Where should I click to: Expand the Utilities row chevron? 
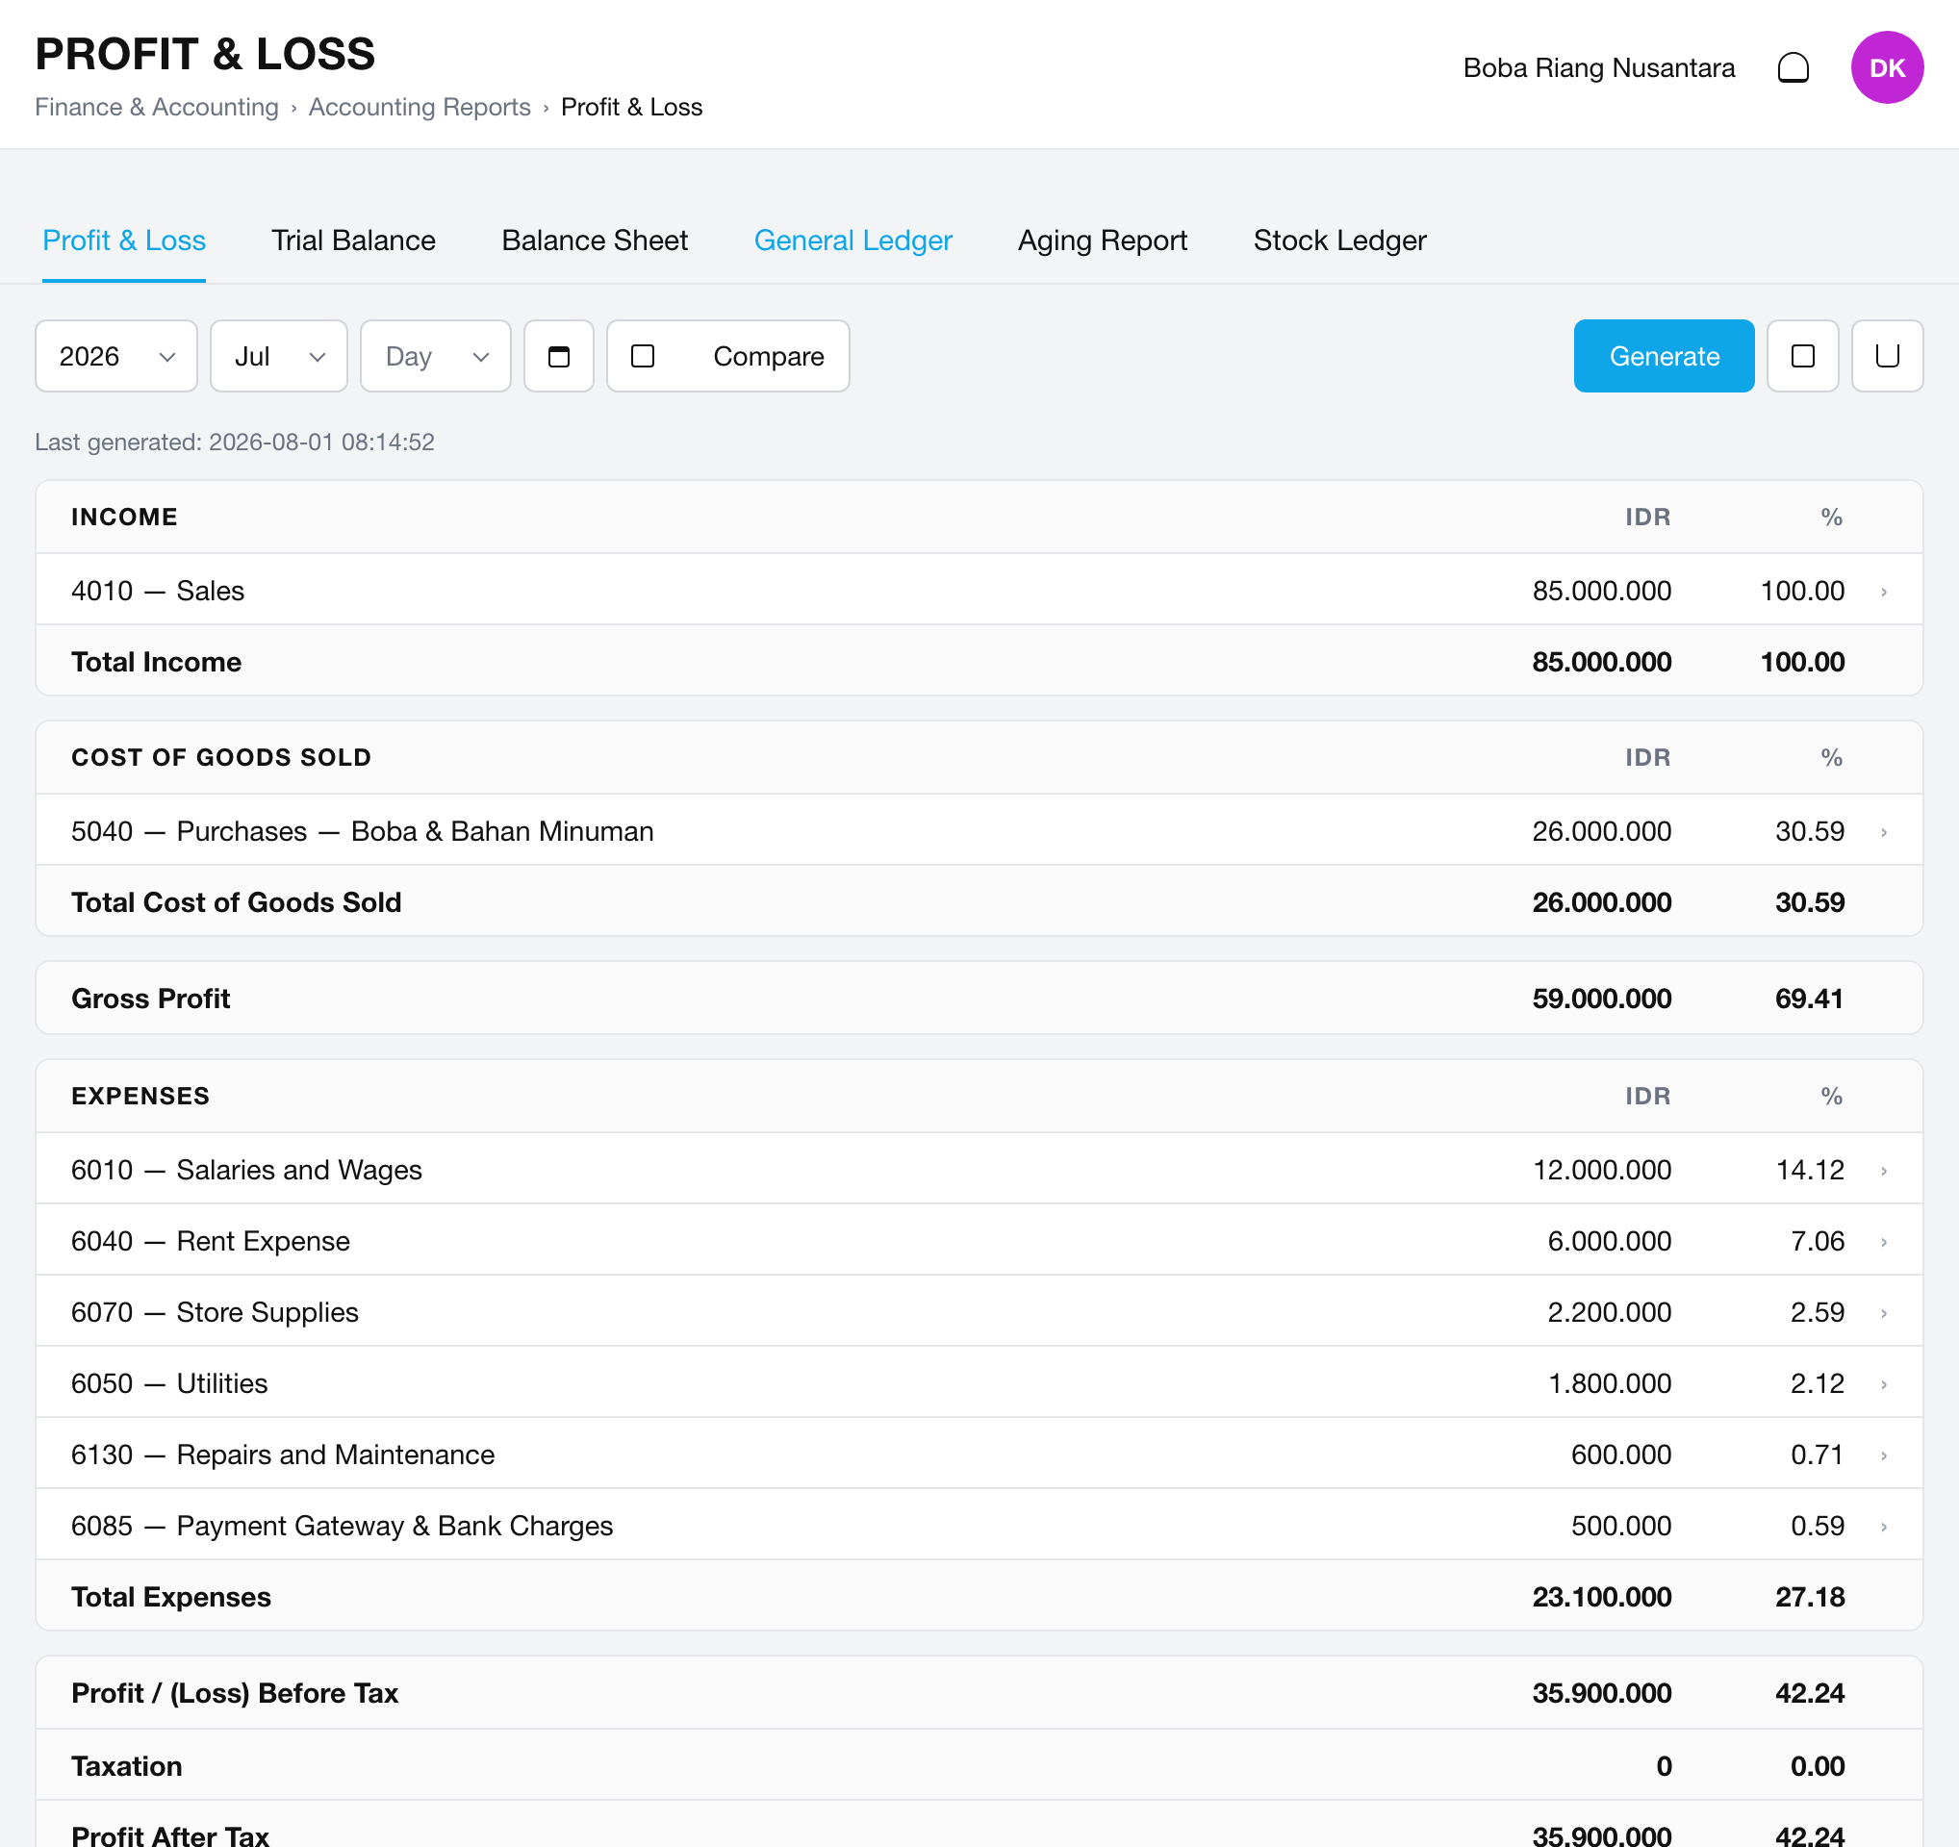1883,1383
